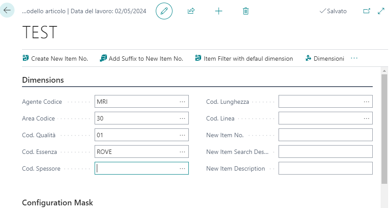389x208 pixels.
Task: Click the New Item Description field
Action: click(325, 168)
